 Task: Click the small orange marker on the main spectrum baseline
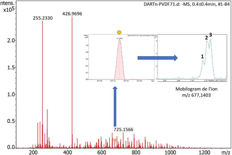(x=115, y=140)
